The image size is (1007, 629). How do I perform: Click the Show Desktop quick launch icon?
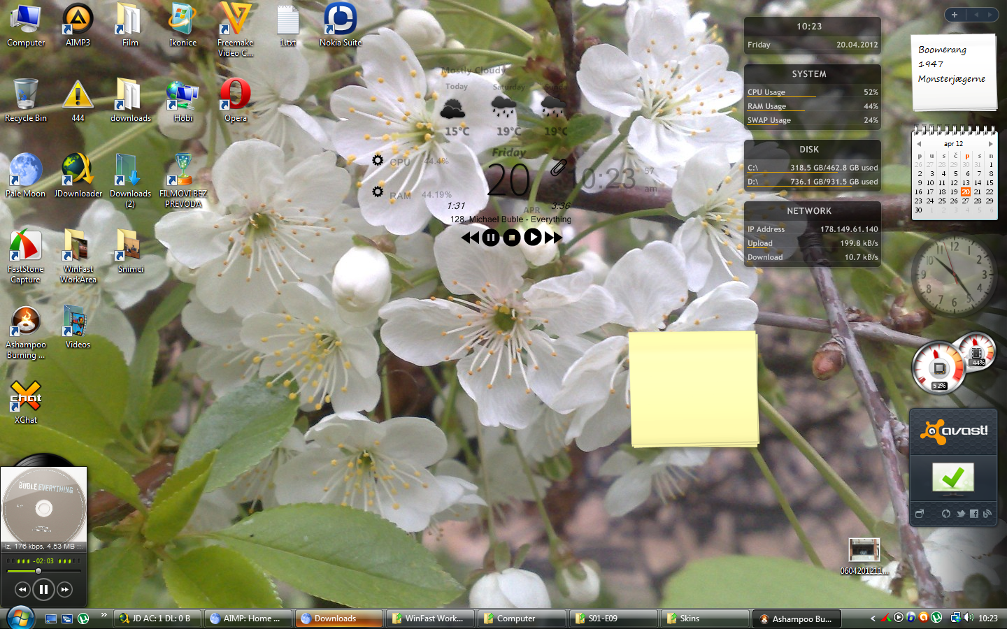(50, 619)
